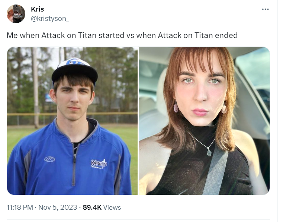Click the pink earring on the left

click(x=176, y=107)
